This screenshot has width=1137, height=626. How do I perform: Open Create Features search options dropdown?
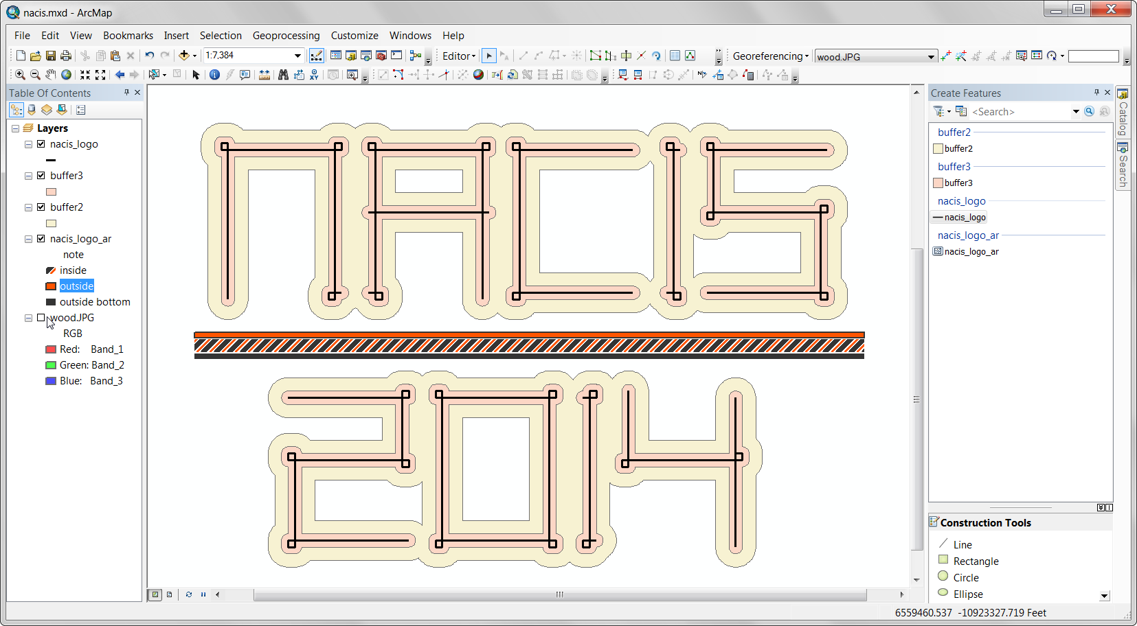(1076, 111)
